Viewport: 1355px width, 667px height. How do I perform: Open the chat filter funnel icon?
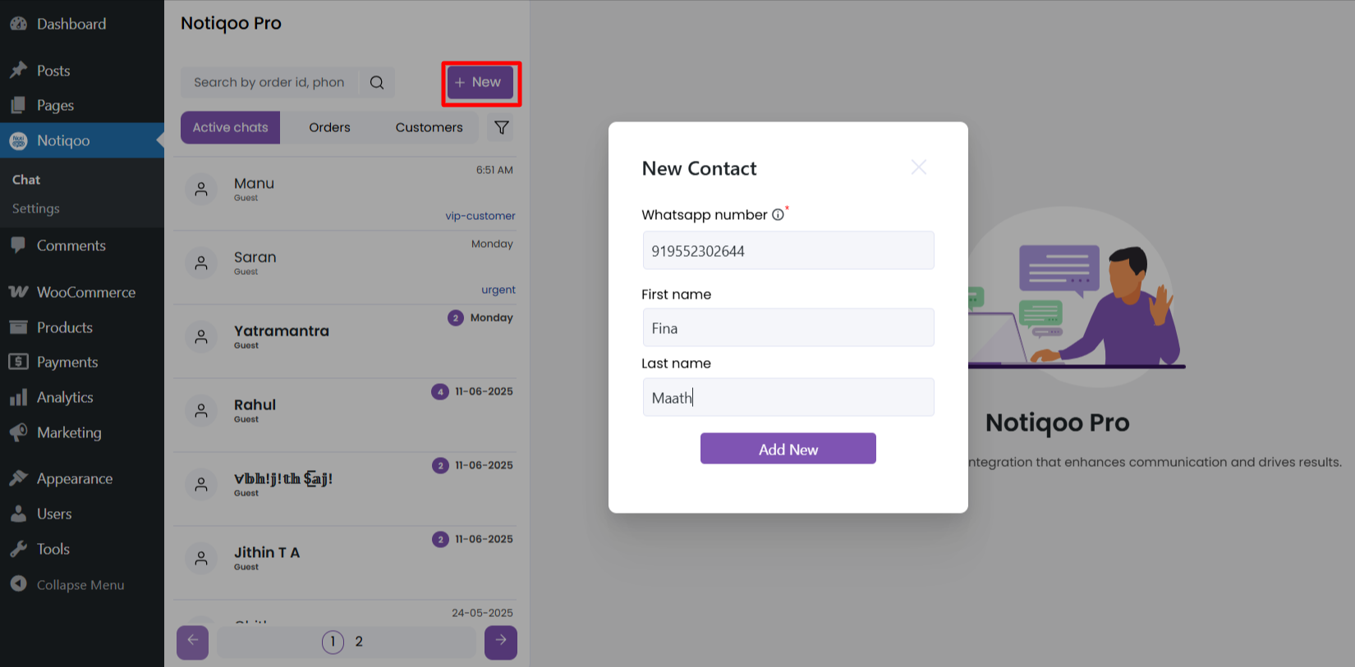pyautogui.click(x=501, y=128)
